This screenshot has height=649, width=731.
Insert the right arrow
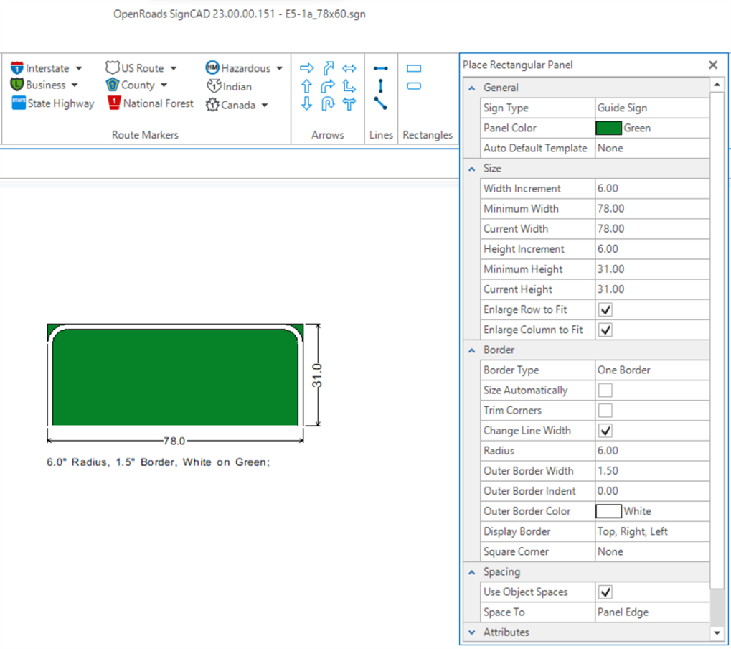point(306,69)
